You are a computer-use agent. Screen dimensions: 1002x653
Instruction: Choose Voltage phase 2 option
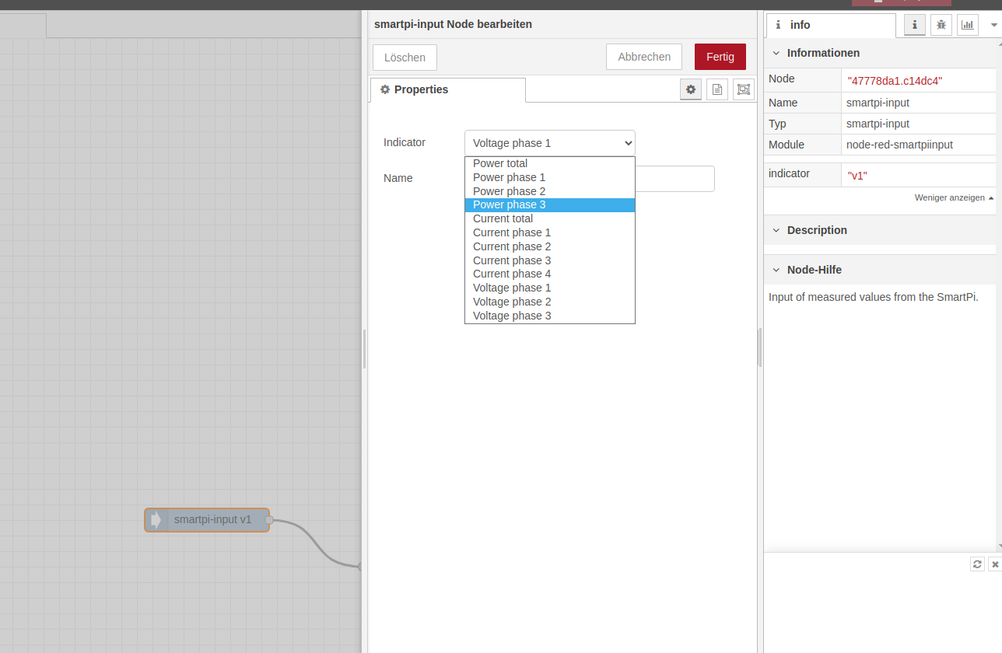550,302
